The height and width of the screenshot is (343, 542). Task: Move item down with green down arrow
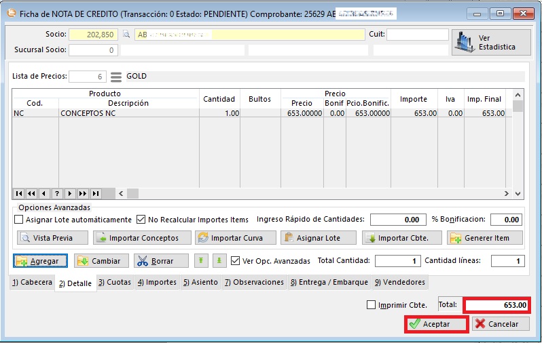pyautogui.click(x=218, y=261)
